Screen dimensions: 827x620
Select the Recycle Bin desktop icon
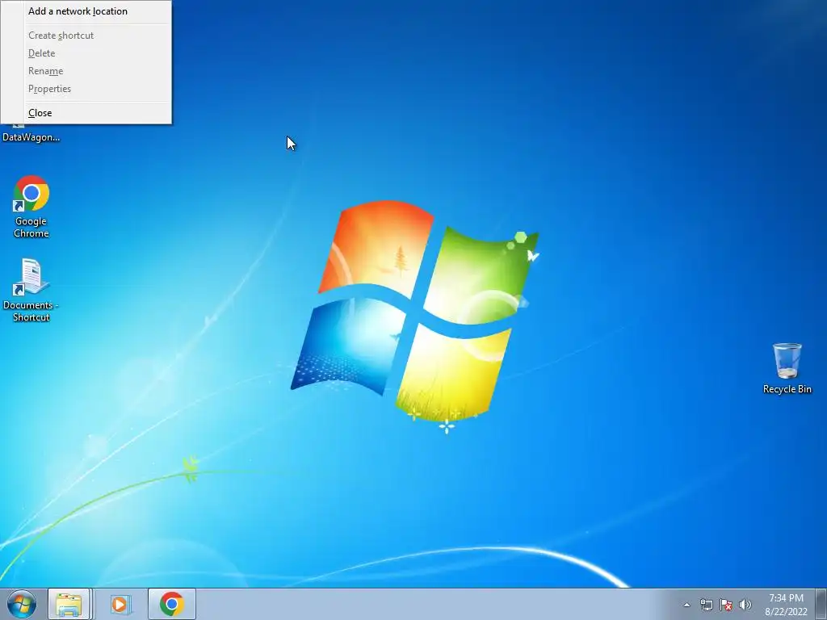point(787,368)
